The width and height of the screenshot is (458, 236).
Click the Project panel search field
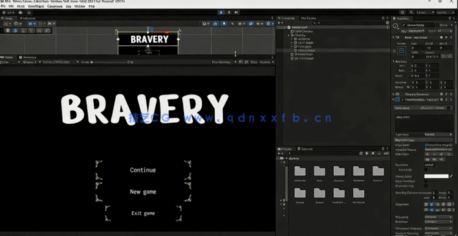tap(323, 153)
